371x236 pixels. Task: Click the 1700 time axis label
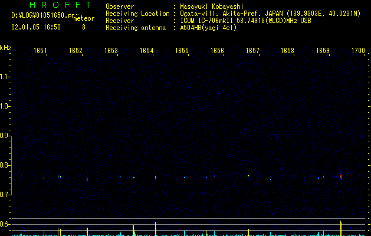point(358,51)
